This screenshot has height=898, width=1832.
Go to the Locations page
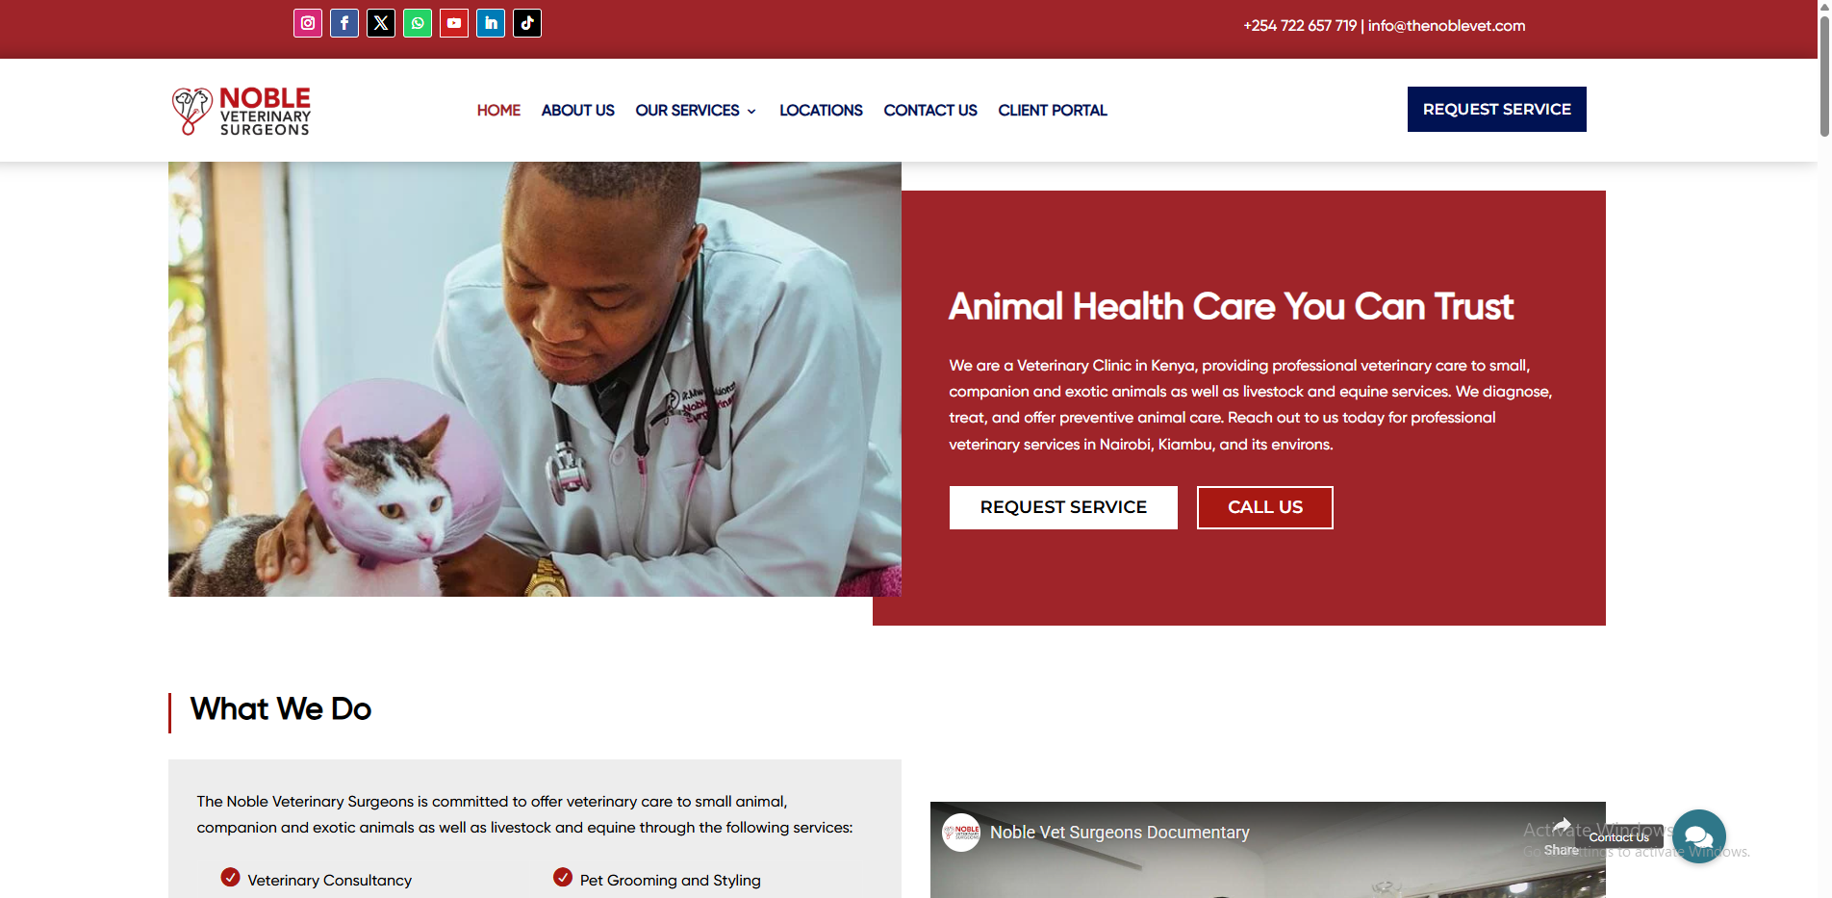[x=821, y=111]
